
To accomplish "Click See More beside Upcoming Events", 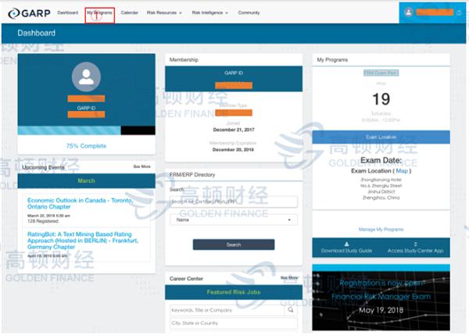I will click(141, 166).
